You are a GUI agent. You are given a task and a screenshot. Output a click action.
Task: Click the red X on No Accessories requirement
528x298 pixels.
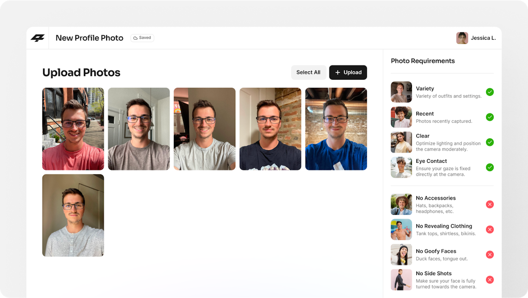490,204
